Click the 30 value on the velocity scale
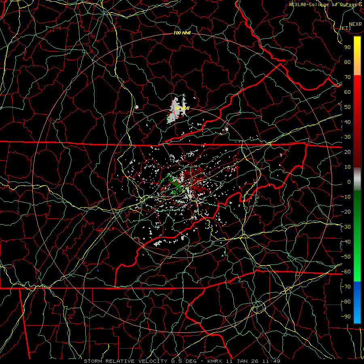This screenshot has height=364, width=364. [347, 137]
